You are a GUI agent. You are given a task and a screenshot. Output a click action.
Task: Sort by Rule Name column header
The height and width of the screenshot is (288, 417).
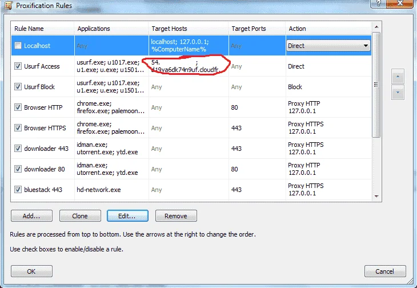point(42,29)
